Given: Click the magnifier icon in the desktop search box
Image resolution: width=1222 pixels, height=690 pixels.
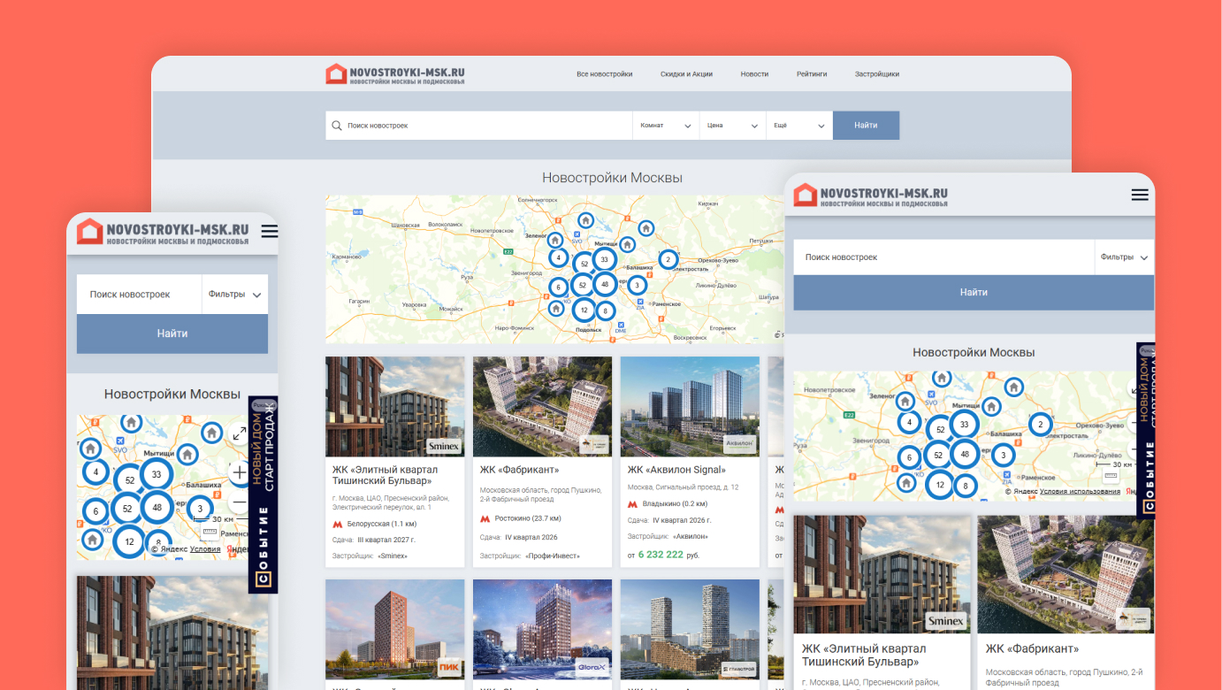Looking at the screenshot, I should click(x=337, y=126).
